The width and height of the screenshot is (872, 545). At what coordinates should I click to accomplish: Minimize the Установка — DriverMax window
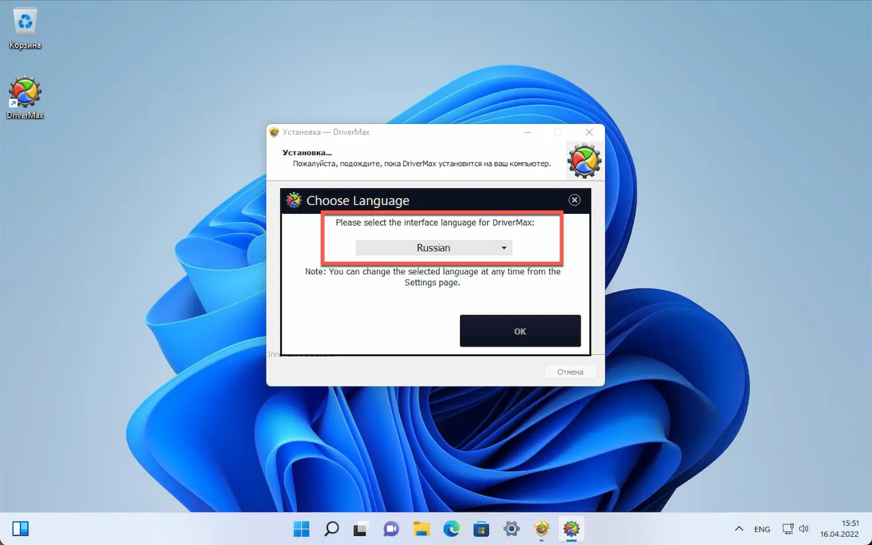(527, 132)
